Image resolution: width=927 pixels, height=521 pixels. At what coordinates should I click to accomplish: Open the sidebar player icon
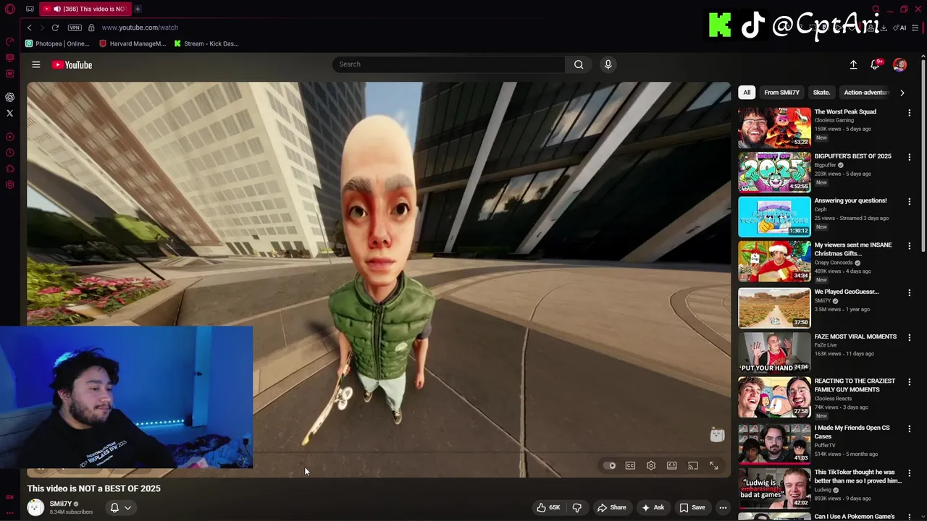pos(10,137)
